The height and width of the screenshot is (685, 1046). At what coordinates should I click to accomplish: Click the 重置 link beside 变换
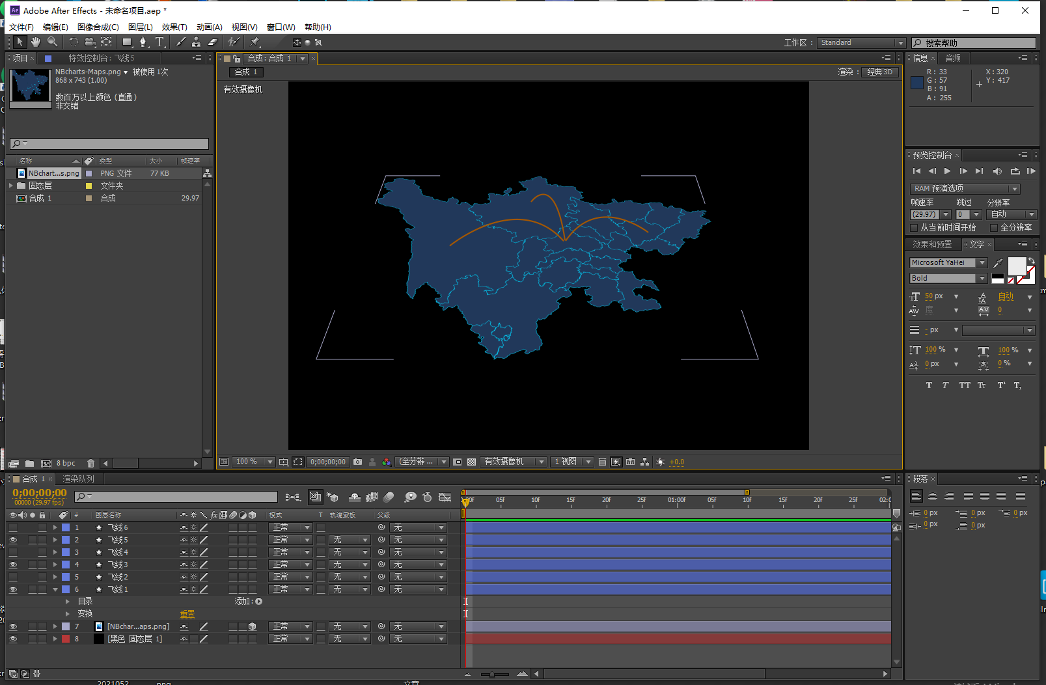tap(187, 614)
